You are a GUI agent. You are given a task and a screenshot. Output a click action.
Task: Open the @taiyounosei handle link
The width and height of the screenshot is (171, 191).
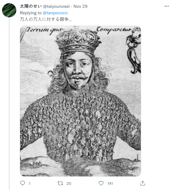coord(56,6)
